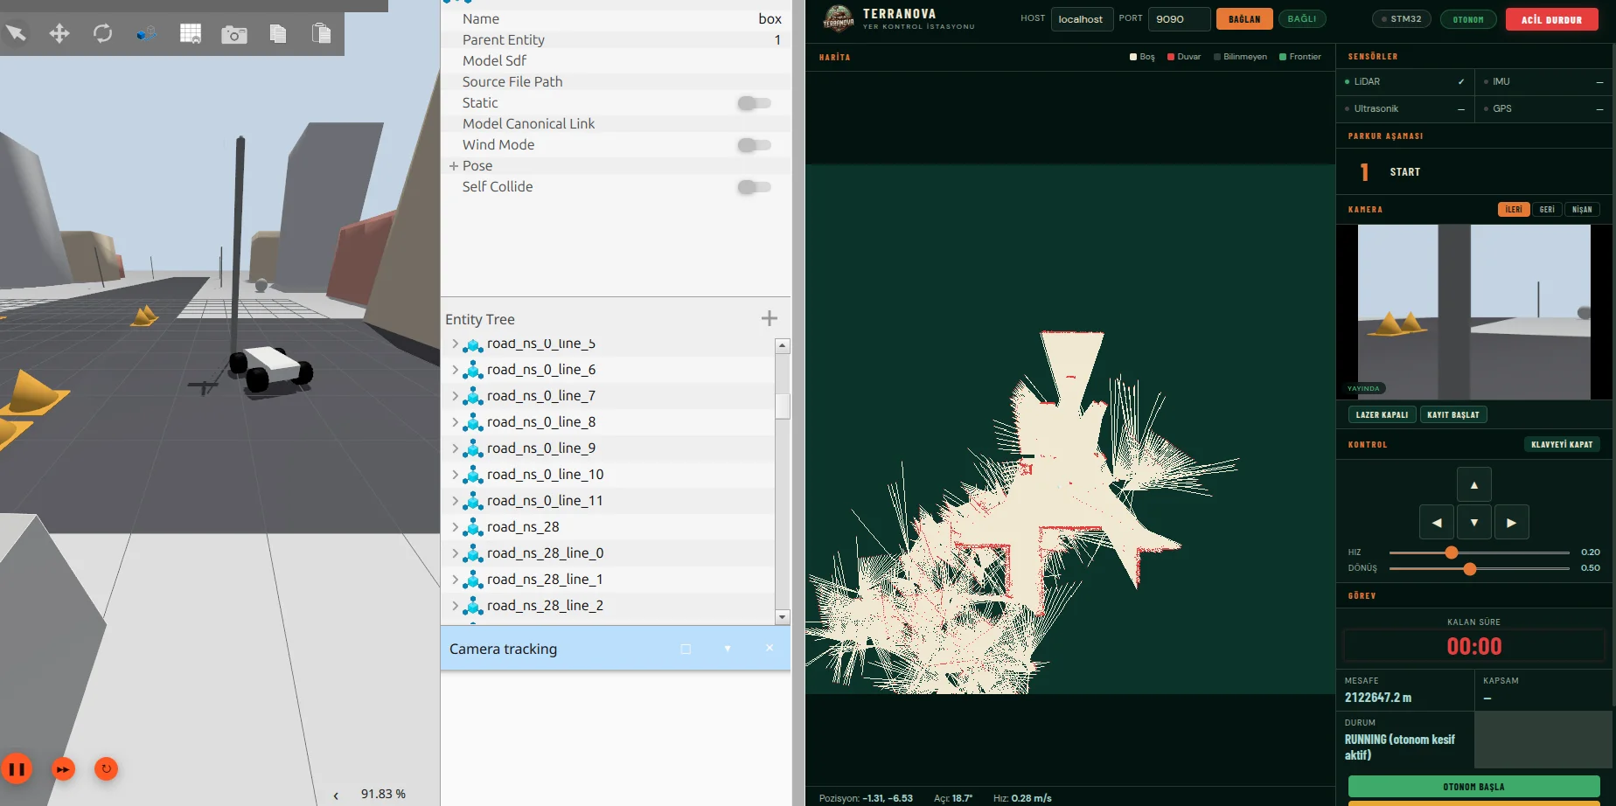
Task: Expand road_ns_28_line_1 in Entity Tree
Action: 455,580
